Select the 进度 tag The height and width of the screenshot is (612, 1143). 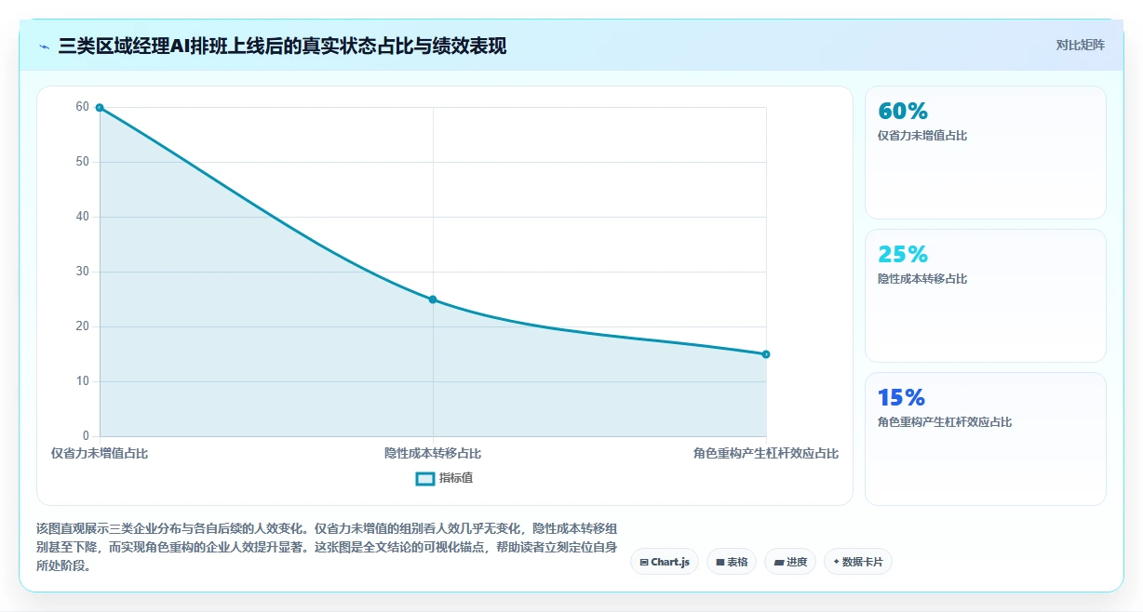click(790, 562)
